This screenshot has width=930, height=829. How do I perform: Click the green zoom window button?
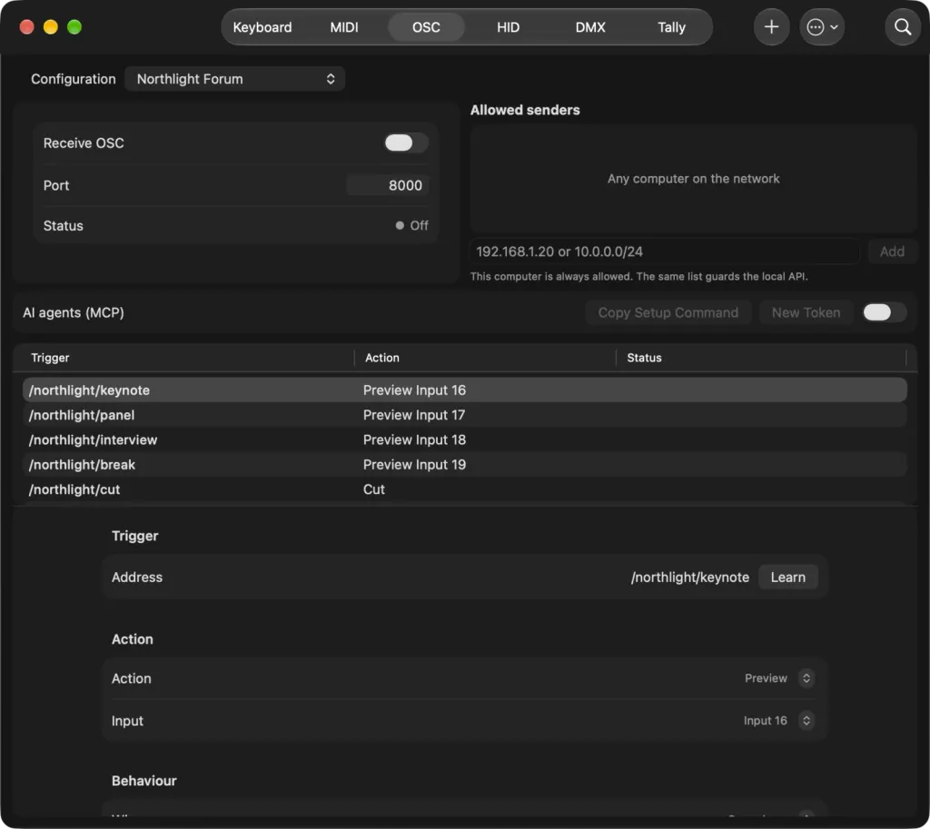point(74,26)
